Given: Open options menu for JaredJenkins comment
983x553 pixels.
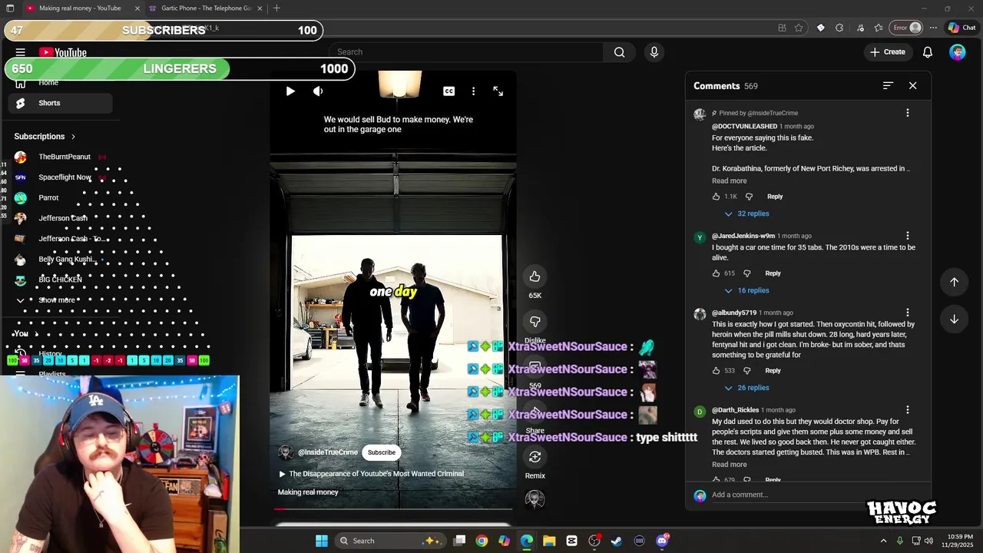Looking at the screenshot, I should pyautogui.click(x=907, y=236).
